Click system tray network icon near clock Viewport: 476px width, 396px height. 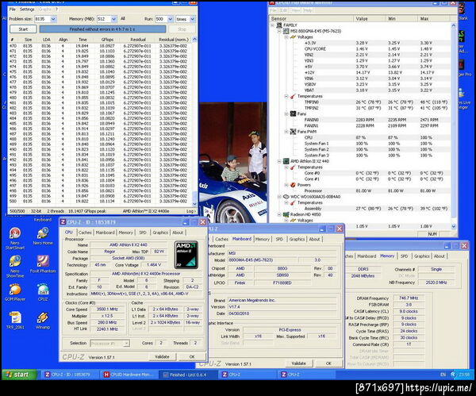(x=453, y=375)
